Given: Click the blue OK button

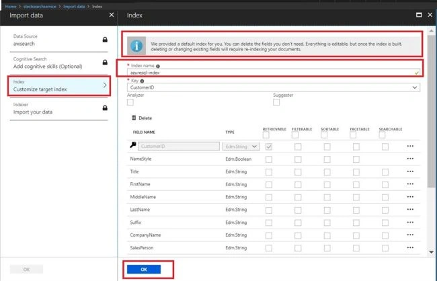Looking at the screenshot, I should click(x=144, y=270).
